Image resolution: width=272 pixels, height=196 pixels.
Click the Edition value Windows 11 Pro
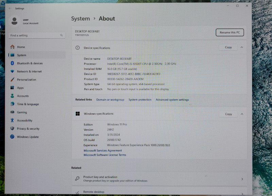pos(117,124)
